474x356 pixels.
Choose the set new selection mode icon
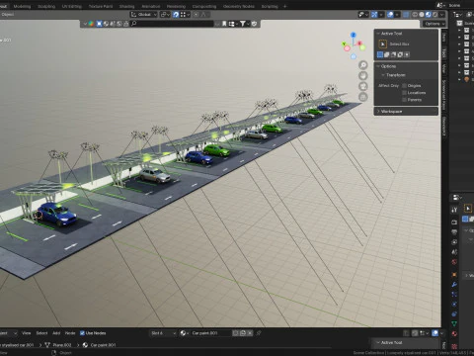point(380,54)
